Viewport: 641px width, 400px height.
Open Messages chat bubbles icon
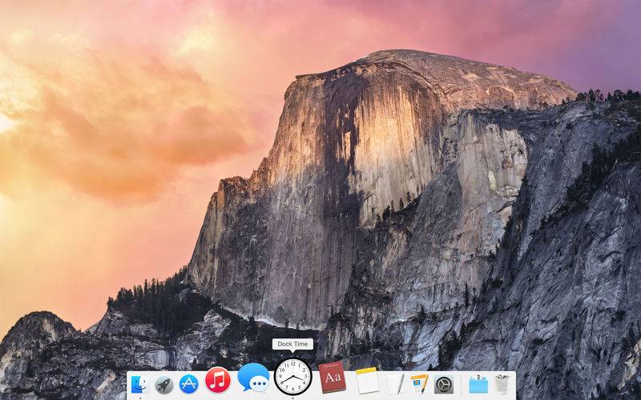click(253, 377)
